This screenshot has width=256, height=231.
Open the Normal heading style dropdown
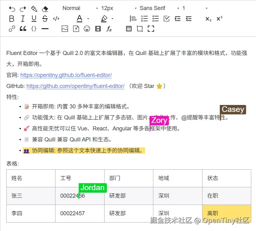coord(80,8)
